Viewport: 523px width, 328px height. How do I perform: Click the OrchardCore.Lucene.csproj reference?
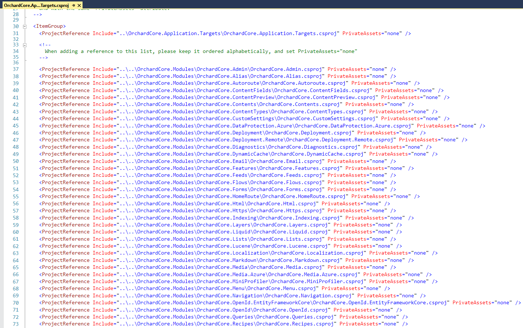pos(221,246)
